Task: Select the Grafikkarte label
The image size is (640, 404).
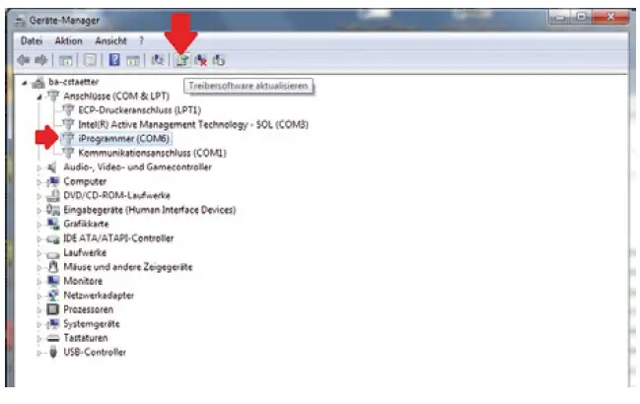Action: coord(86,224)
